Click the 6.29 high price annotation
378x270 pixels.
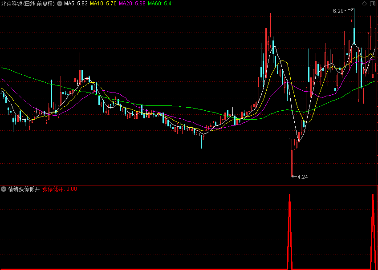point(338,11)
